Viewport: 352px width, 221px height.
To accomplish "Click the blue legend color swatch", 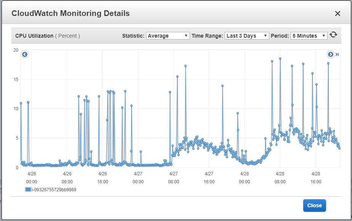I will [28, 189].
